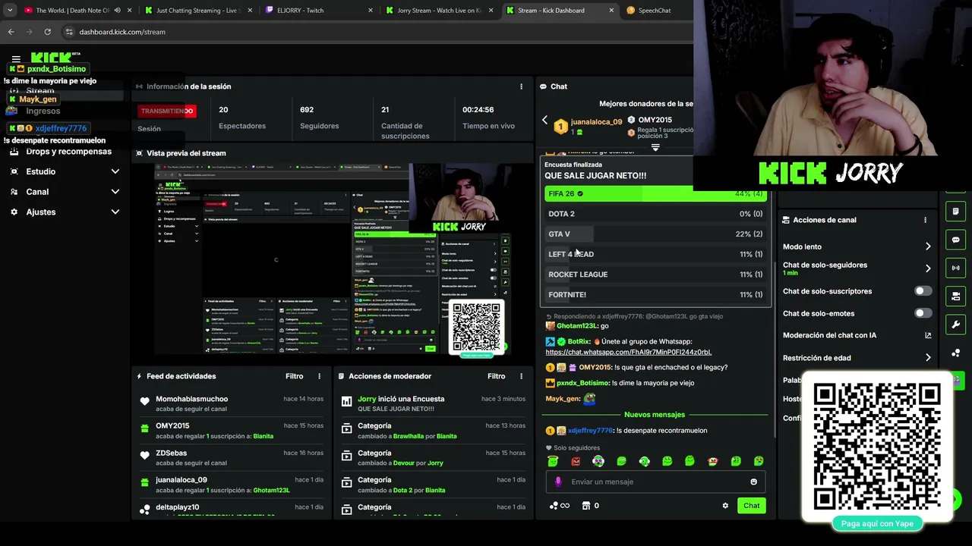Open Acciones de moderador three-dot menu
The height and width of the screenshot is (546, 972).
pos(521,376)
